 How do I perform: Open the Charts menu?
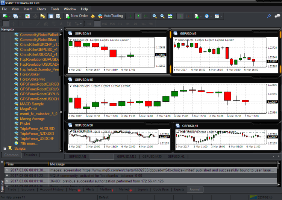[x=41, y=9]
